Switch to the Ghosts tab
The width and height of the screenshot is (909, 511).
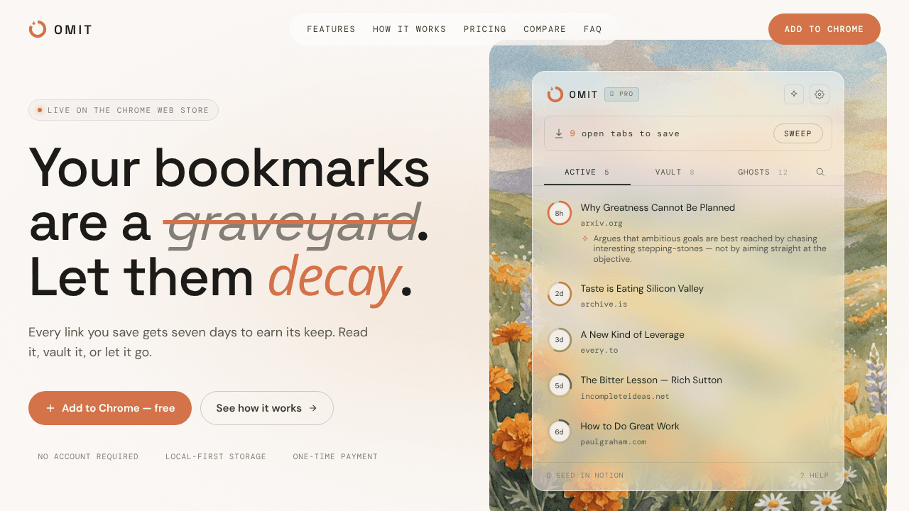click(763, 172)
